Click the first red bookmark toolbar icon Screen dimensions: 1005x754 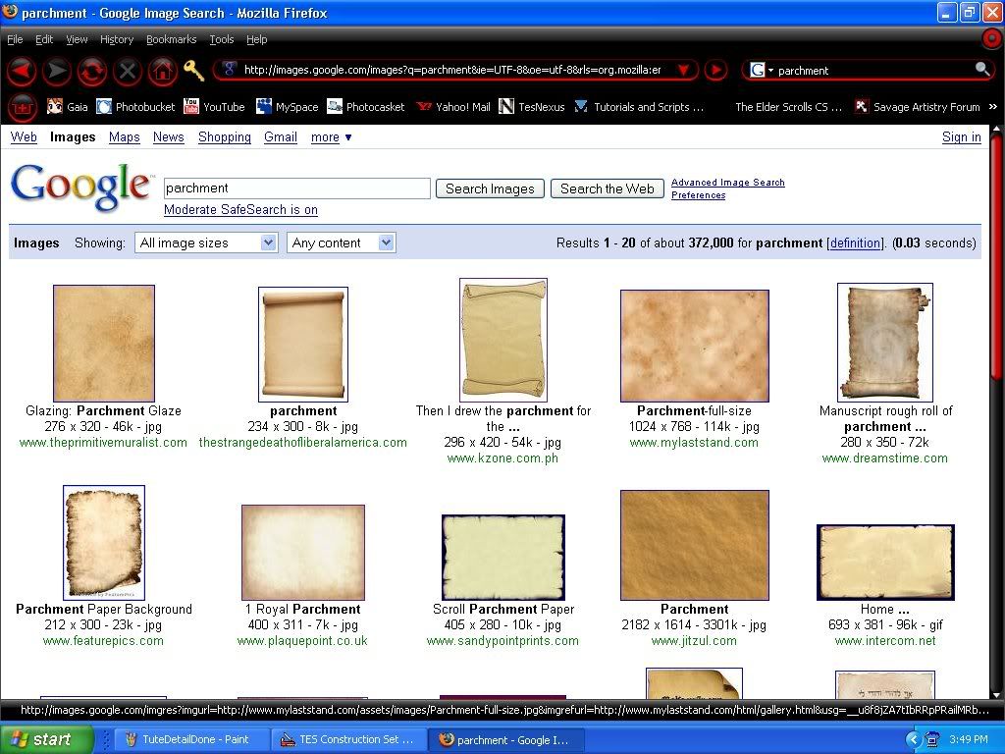coord(22,107)
